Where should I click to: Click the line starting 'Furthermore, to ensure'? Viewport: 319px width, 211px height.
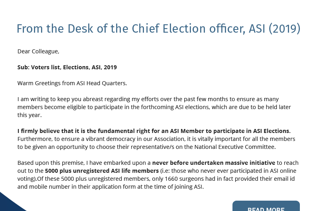(156, 139)
